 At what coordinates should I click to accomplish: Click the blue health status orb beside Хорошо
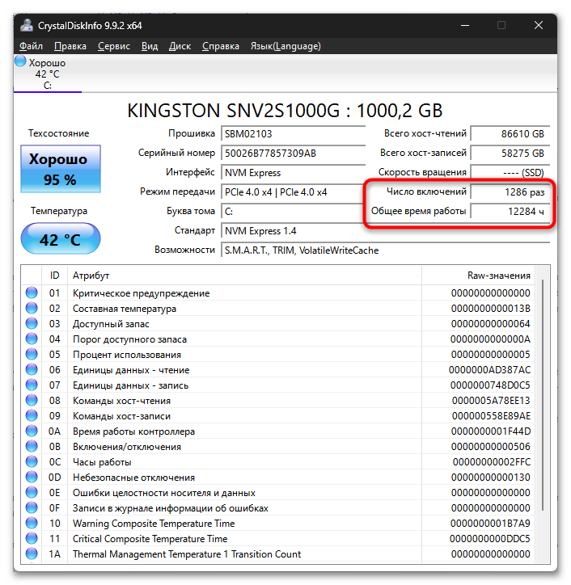pyautogui.click(x=20, y=61)
